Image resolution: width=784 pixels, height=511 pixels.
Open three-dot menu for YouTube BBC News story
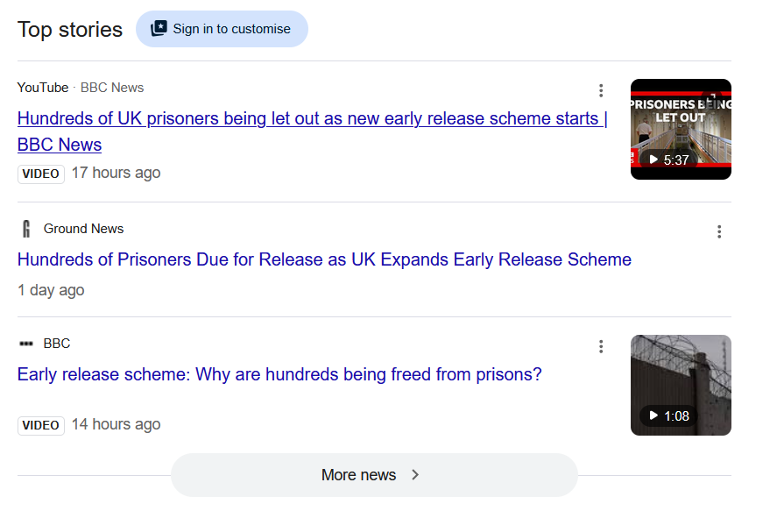pos(601,90)
